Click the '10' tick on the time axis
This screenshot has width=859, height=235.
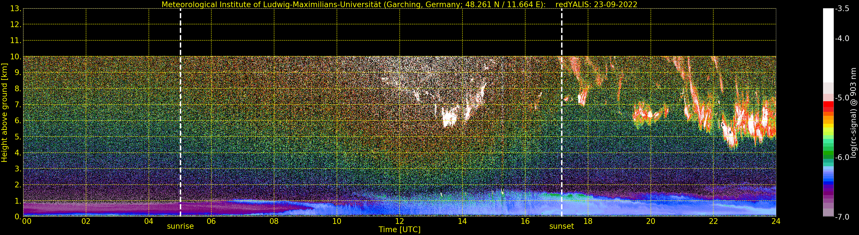[x=337, y=221]
